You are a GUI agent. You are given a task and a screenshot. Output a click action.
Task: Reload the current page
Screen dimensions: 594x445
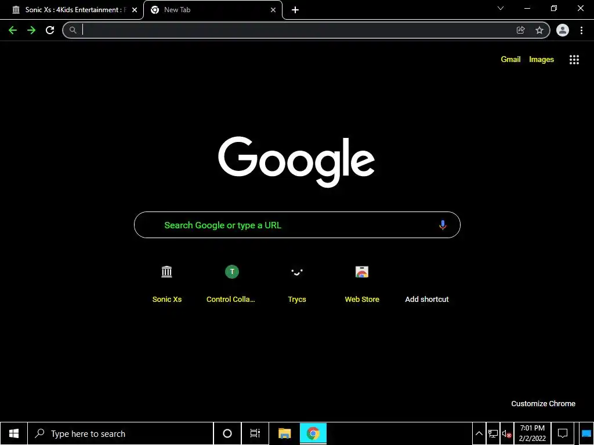tap(50, 30)
